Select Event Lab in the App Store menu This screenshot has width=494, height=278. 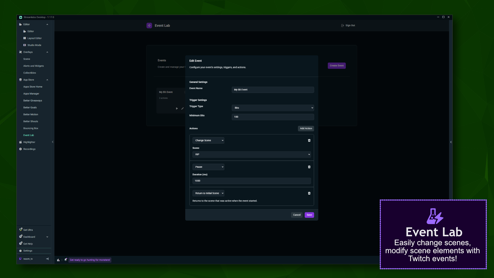pyautogui.click(x=29, y=135)
